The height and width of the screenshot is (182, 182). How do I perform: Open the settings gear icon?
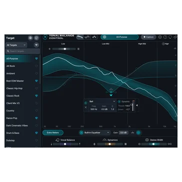[x=160, y=37]
